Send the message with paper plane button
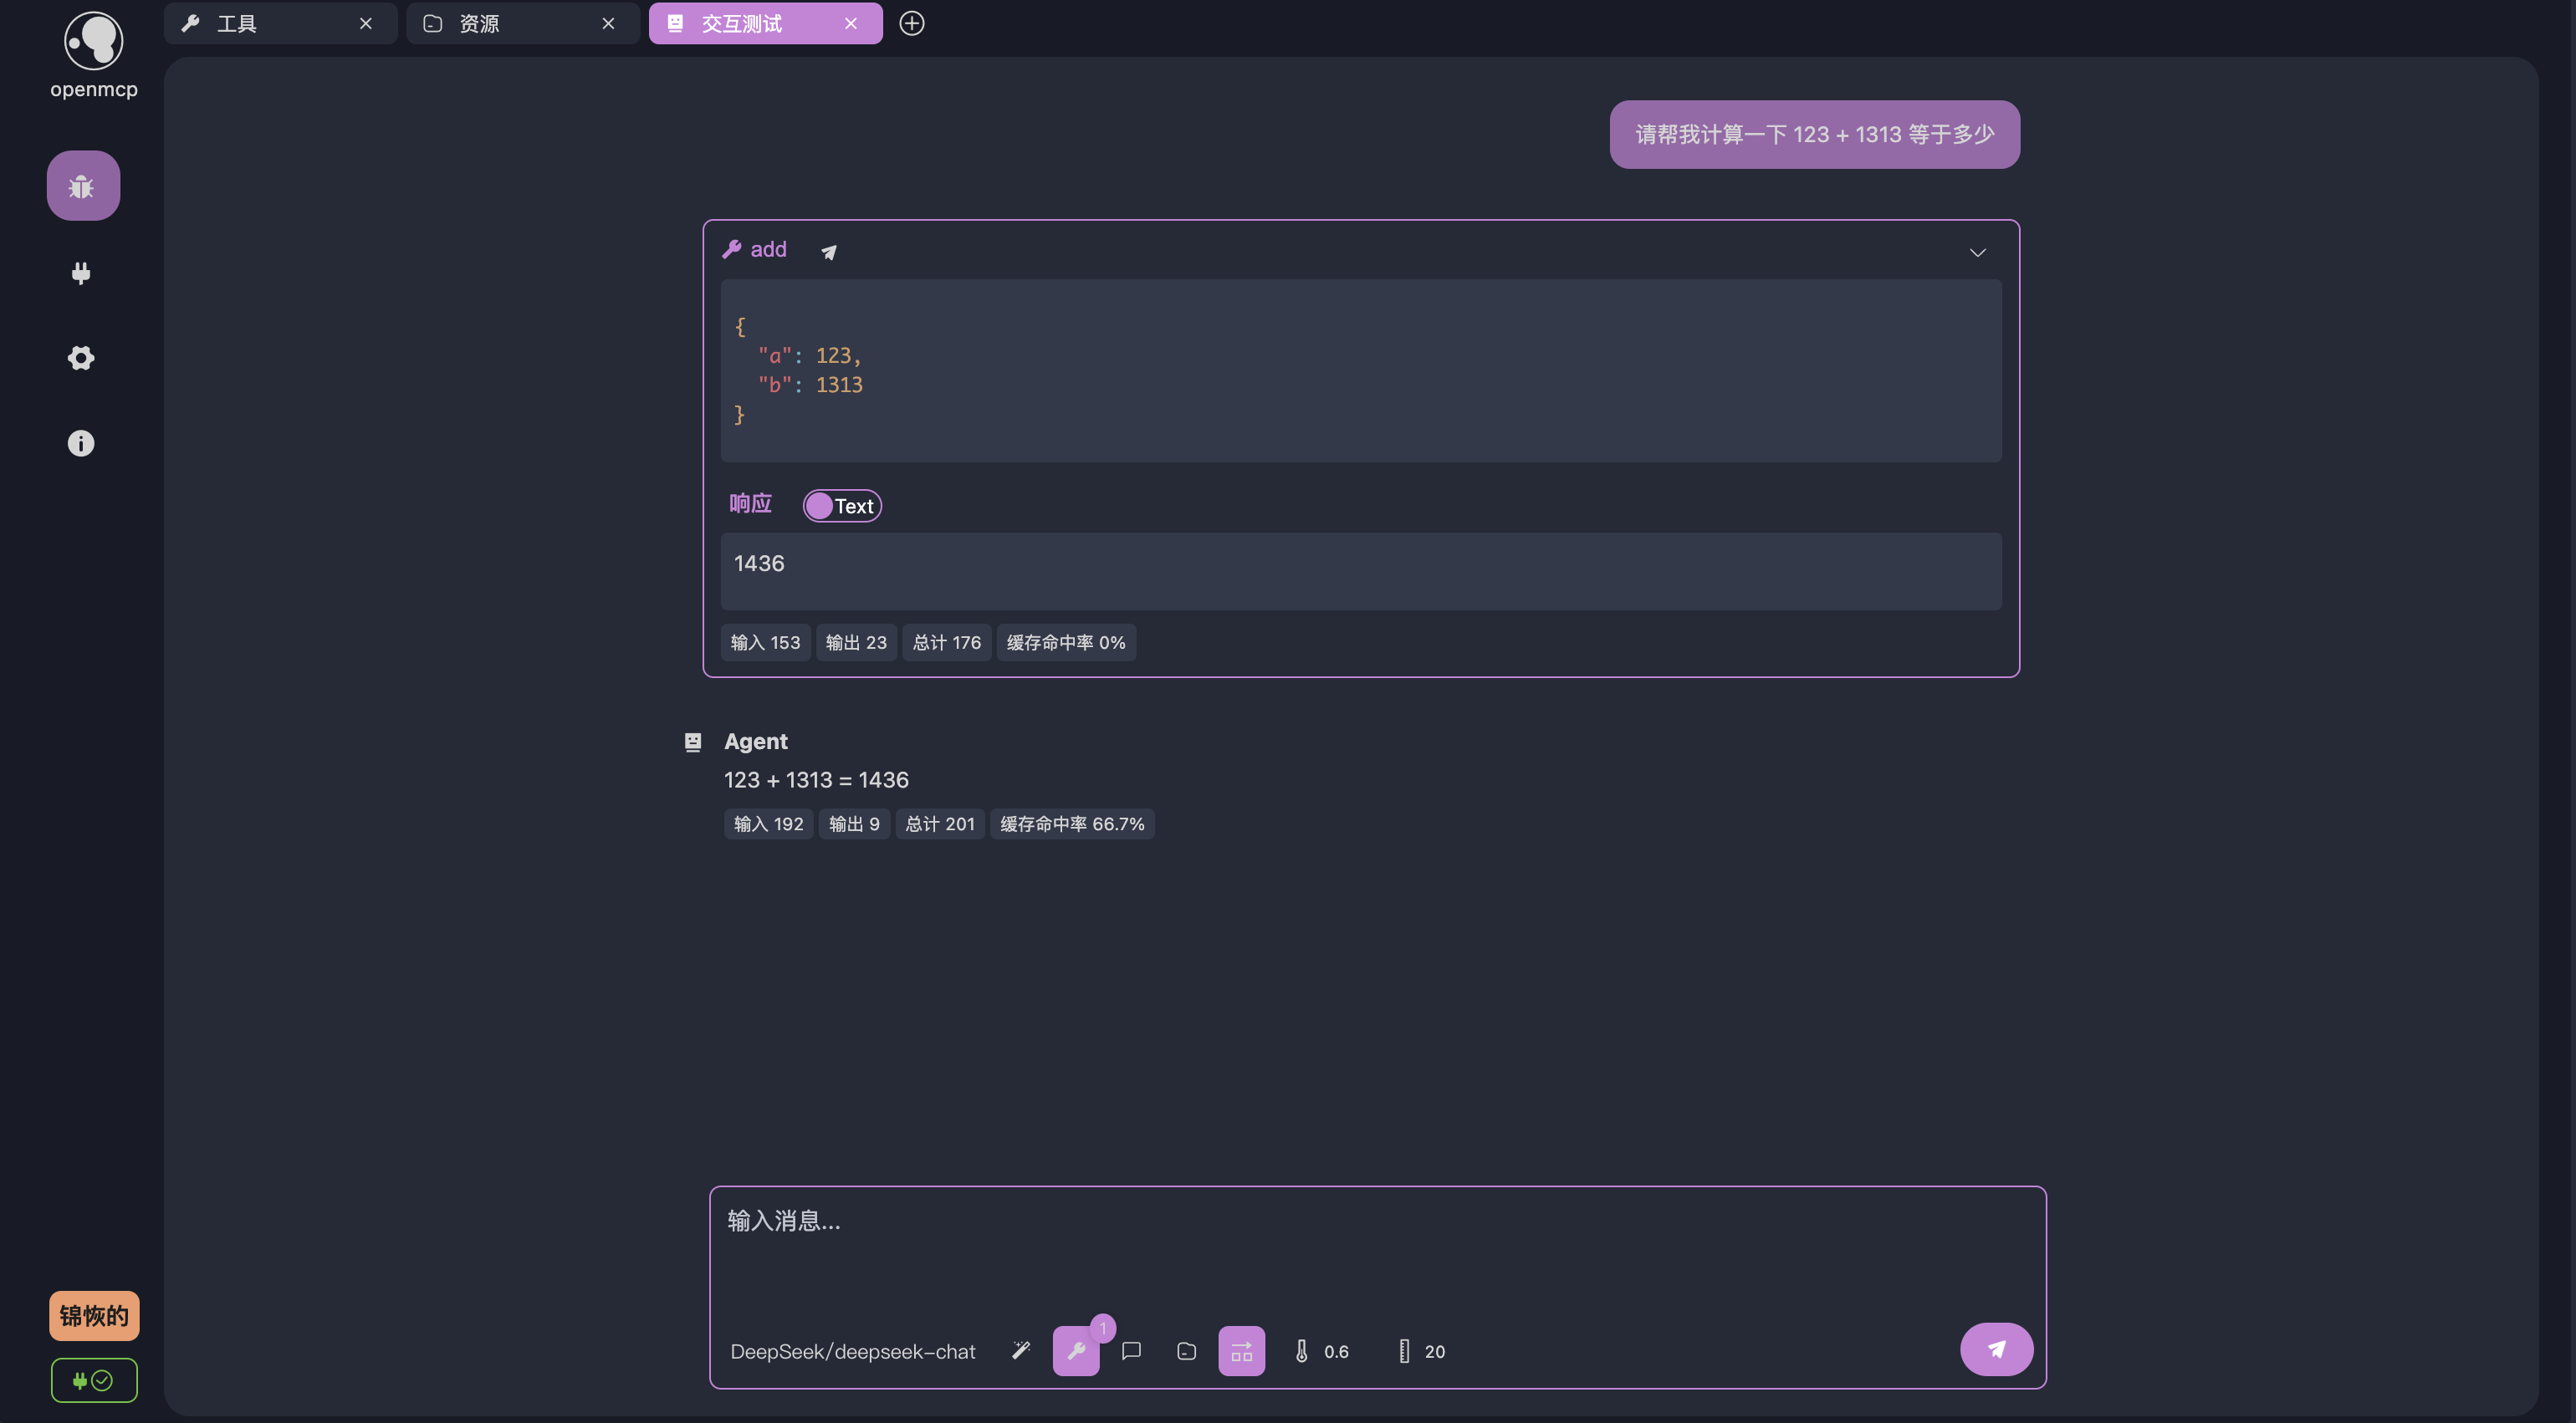Image resolution: width=2576 pixels, height=1423 pixels. [x=1996, y=1349]
